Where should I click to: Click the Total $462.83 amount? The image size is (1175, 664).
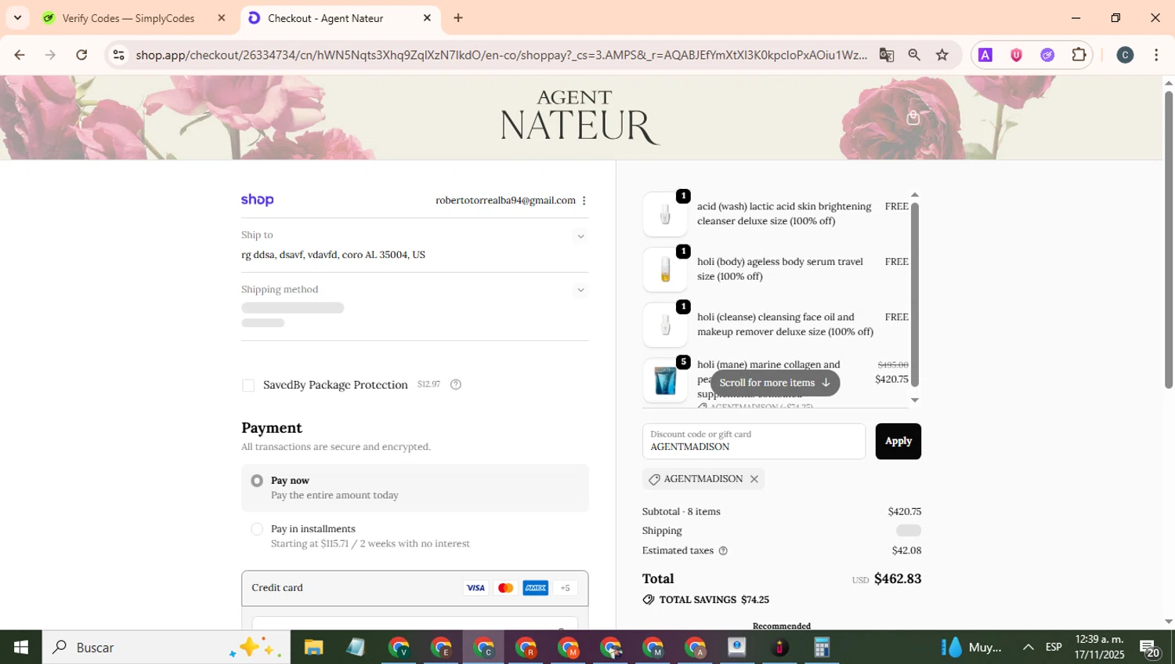pos(897,579)
